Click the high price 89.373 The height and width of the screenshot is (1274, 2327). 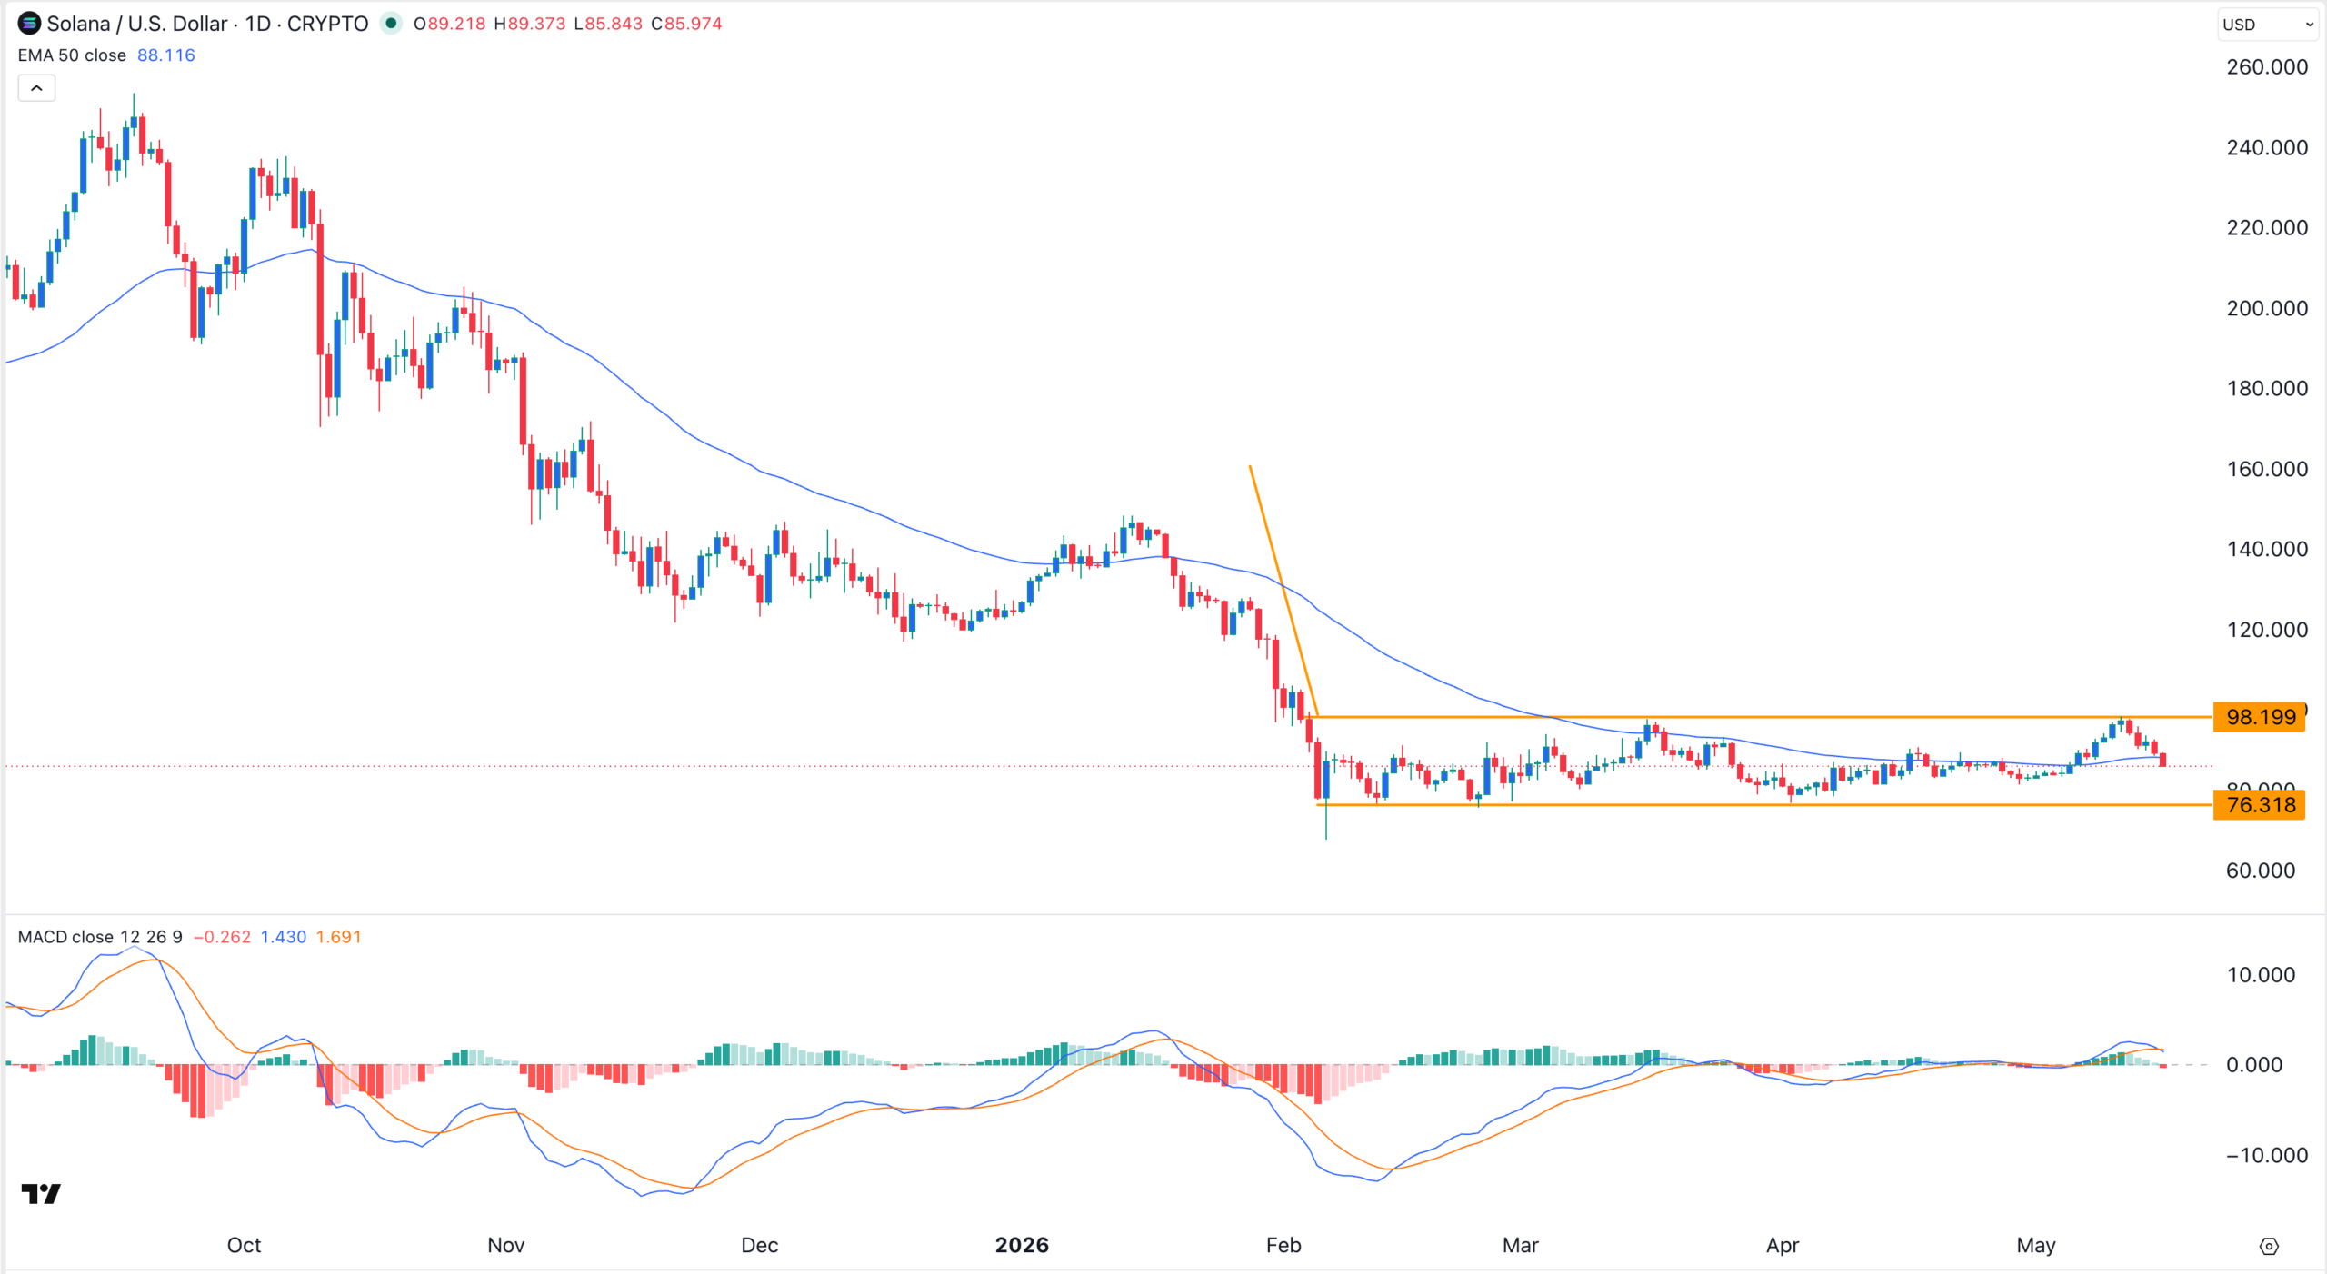[x=536, y=24]
